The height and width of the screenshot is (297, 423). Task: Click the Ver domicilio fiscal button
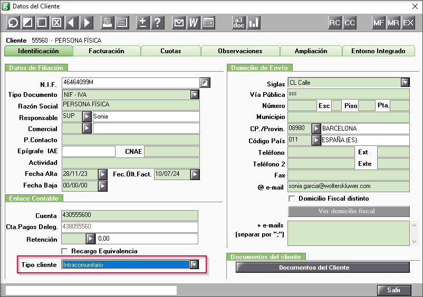click(349, 211)
